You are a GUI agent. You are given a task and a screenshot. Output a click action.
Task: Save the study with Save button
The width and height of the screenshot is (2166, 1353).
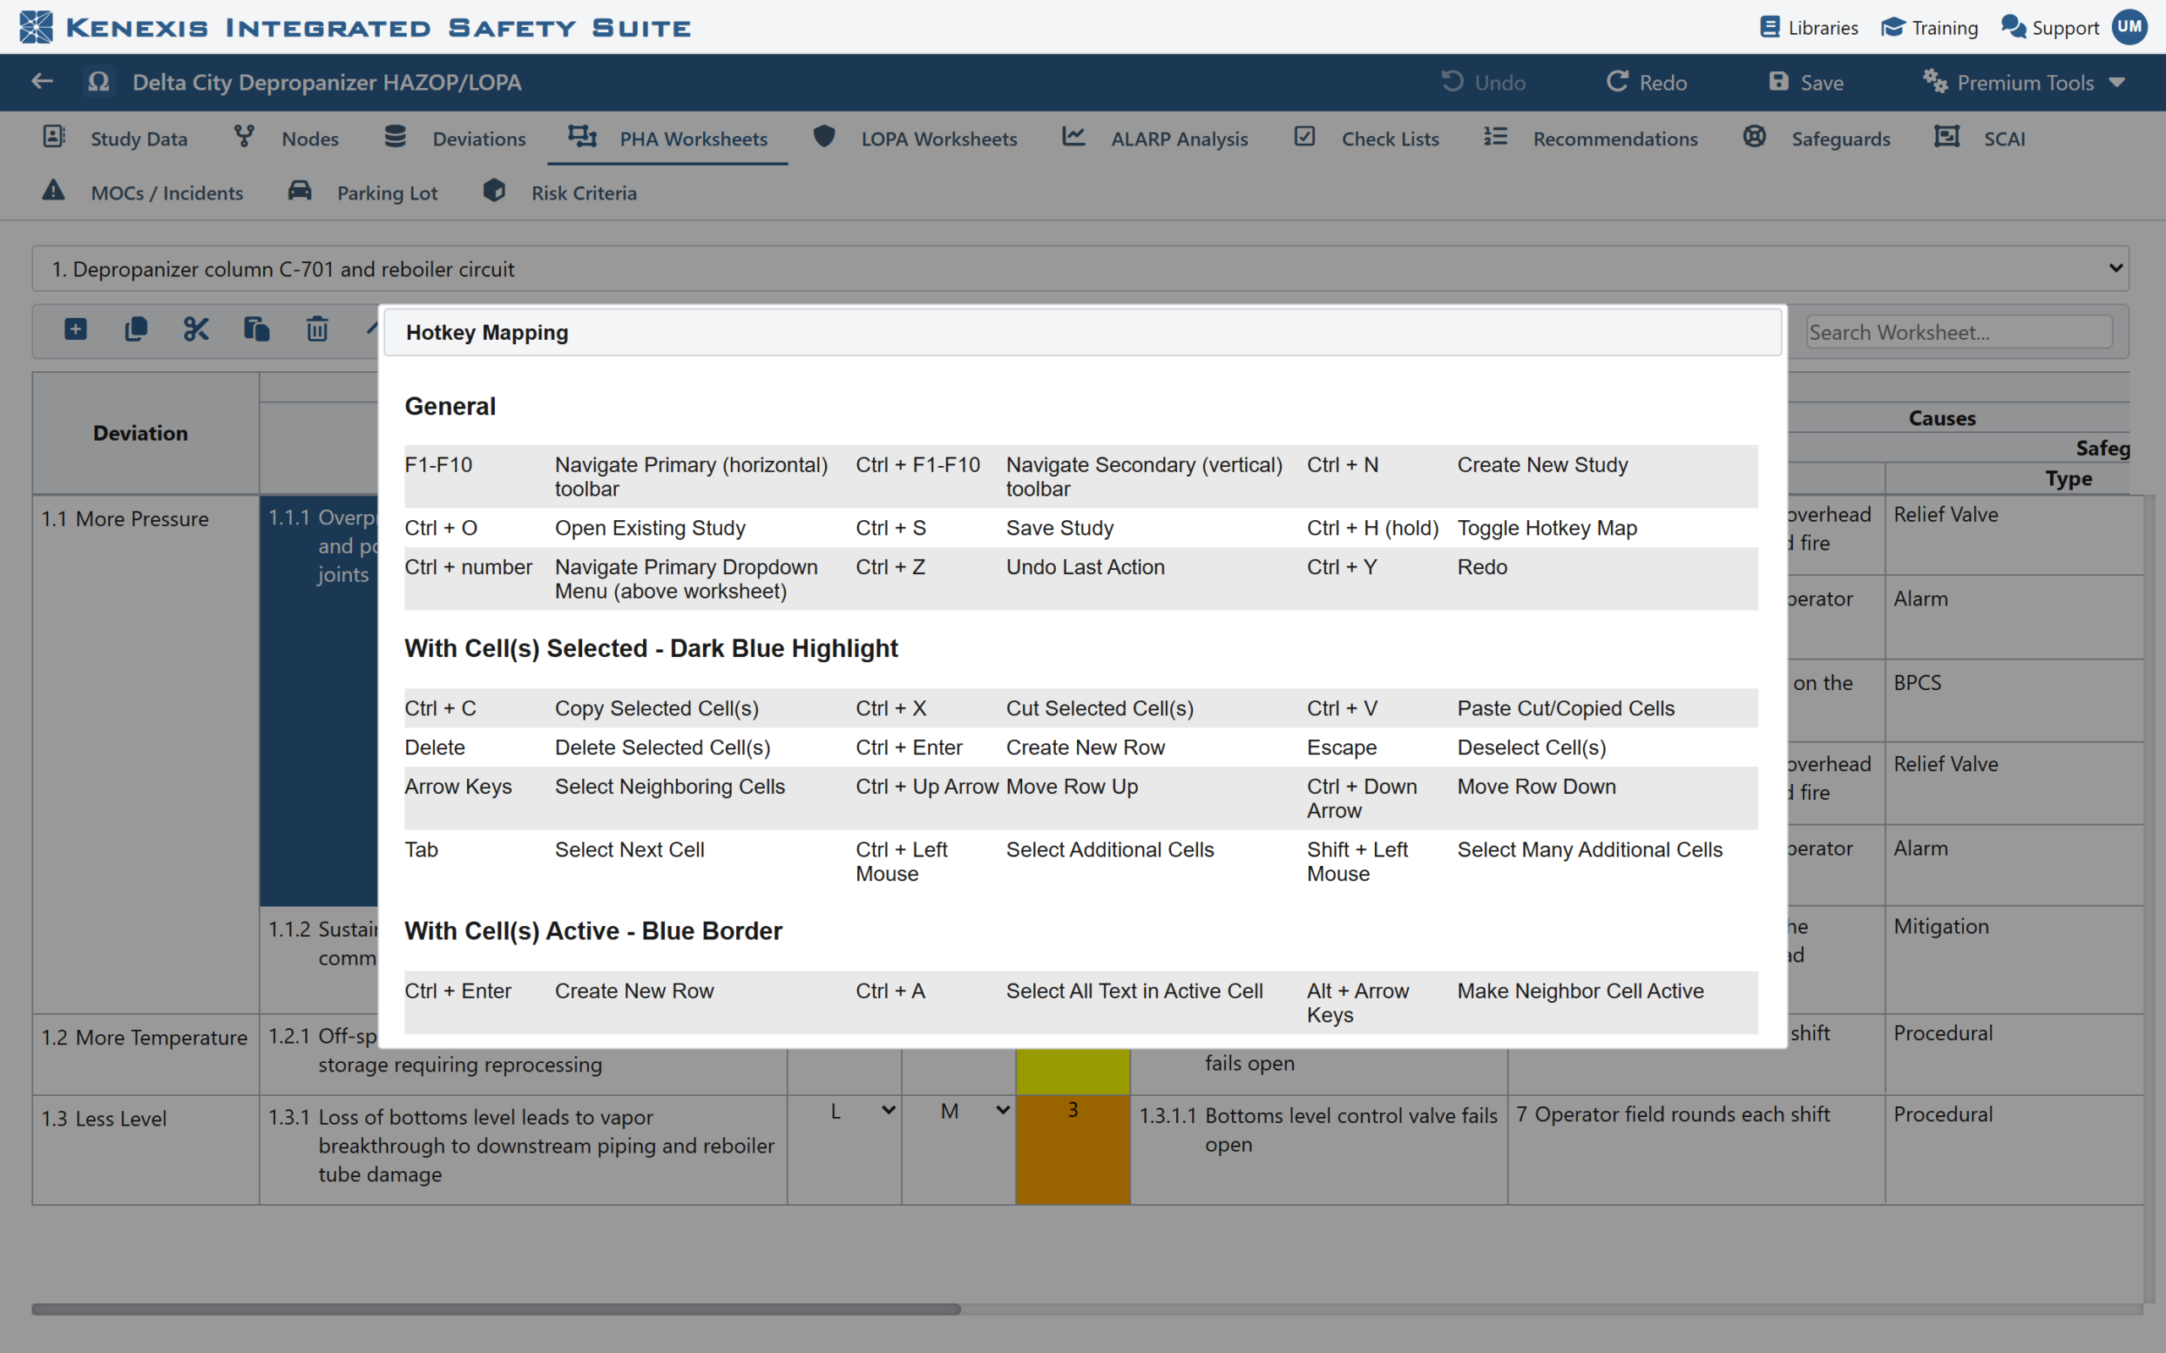tap(1806, 82)
